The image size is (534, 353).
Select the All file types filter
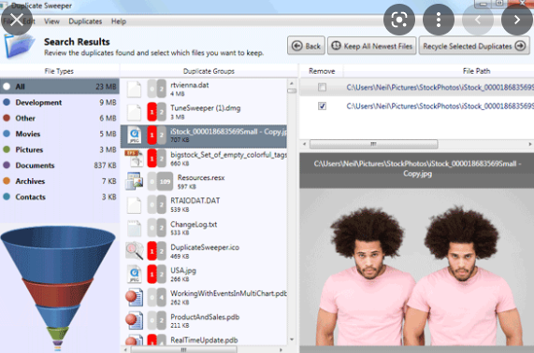pyautogui.click(x=60, y=86)
